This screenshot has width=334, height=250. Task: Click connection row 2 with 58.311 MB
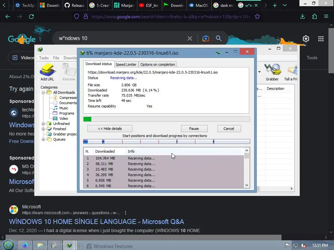(164, 164)
